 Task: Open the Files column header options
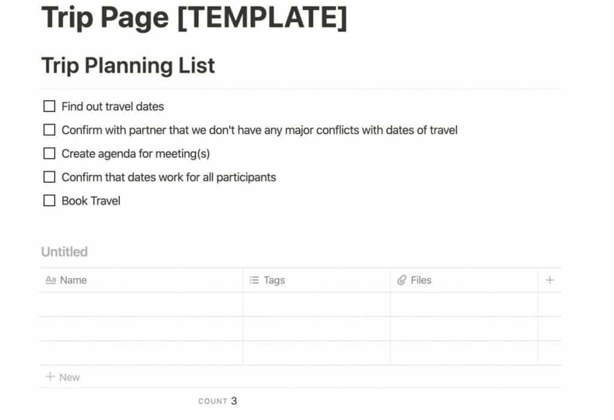[464, 280]
